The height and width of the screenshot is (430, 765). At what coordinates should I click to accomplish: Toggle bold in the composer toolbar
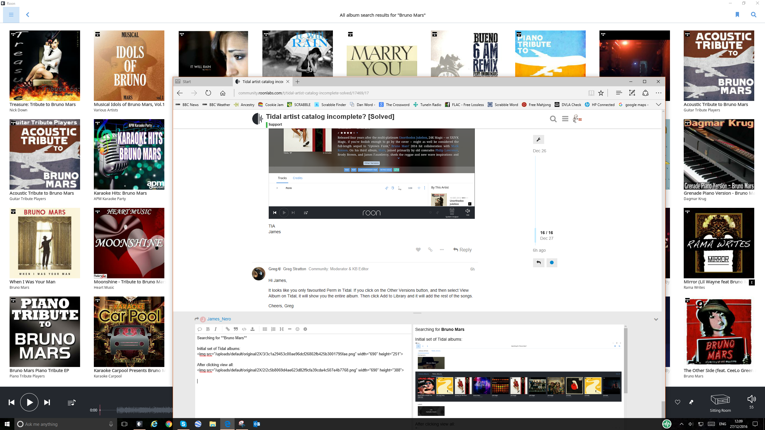tap(208, 329)
